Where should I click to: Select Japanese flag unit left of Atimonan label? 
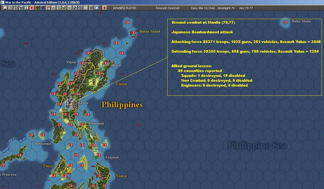coord(82,124)
